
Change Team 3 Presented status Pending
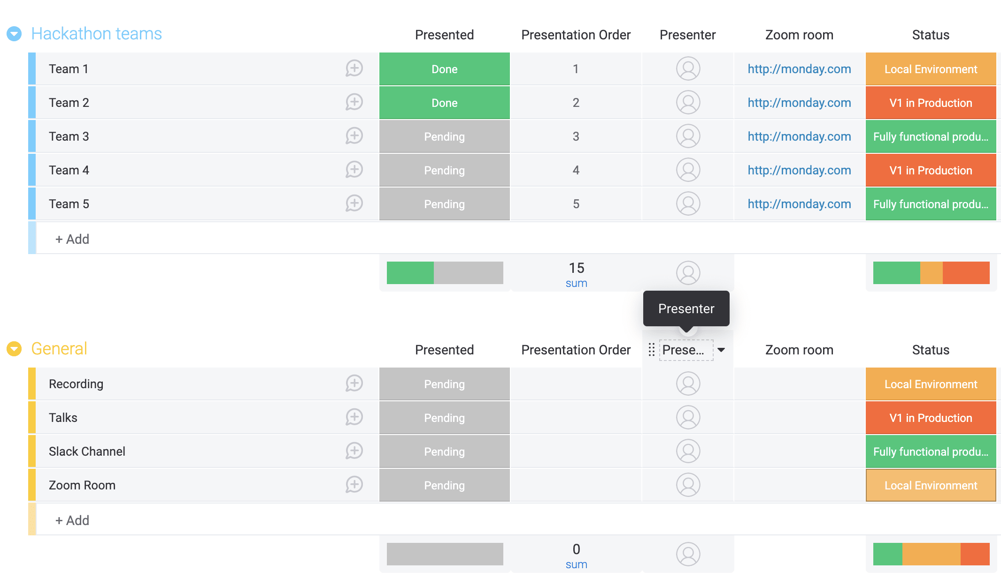444,136
